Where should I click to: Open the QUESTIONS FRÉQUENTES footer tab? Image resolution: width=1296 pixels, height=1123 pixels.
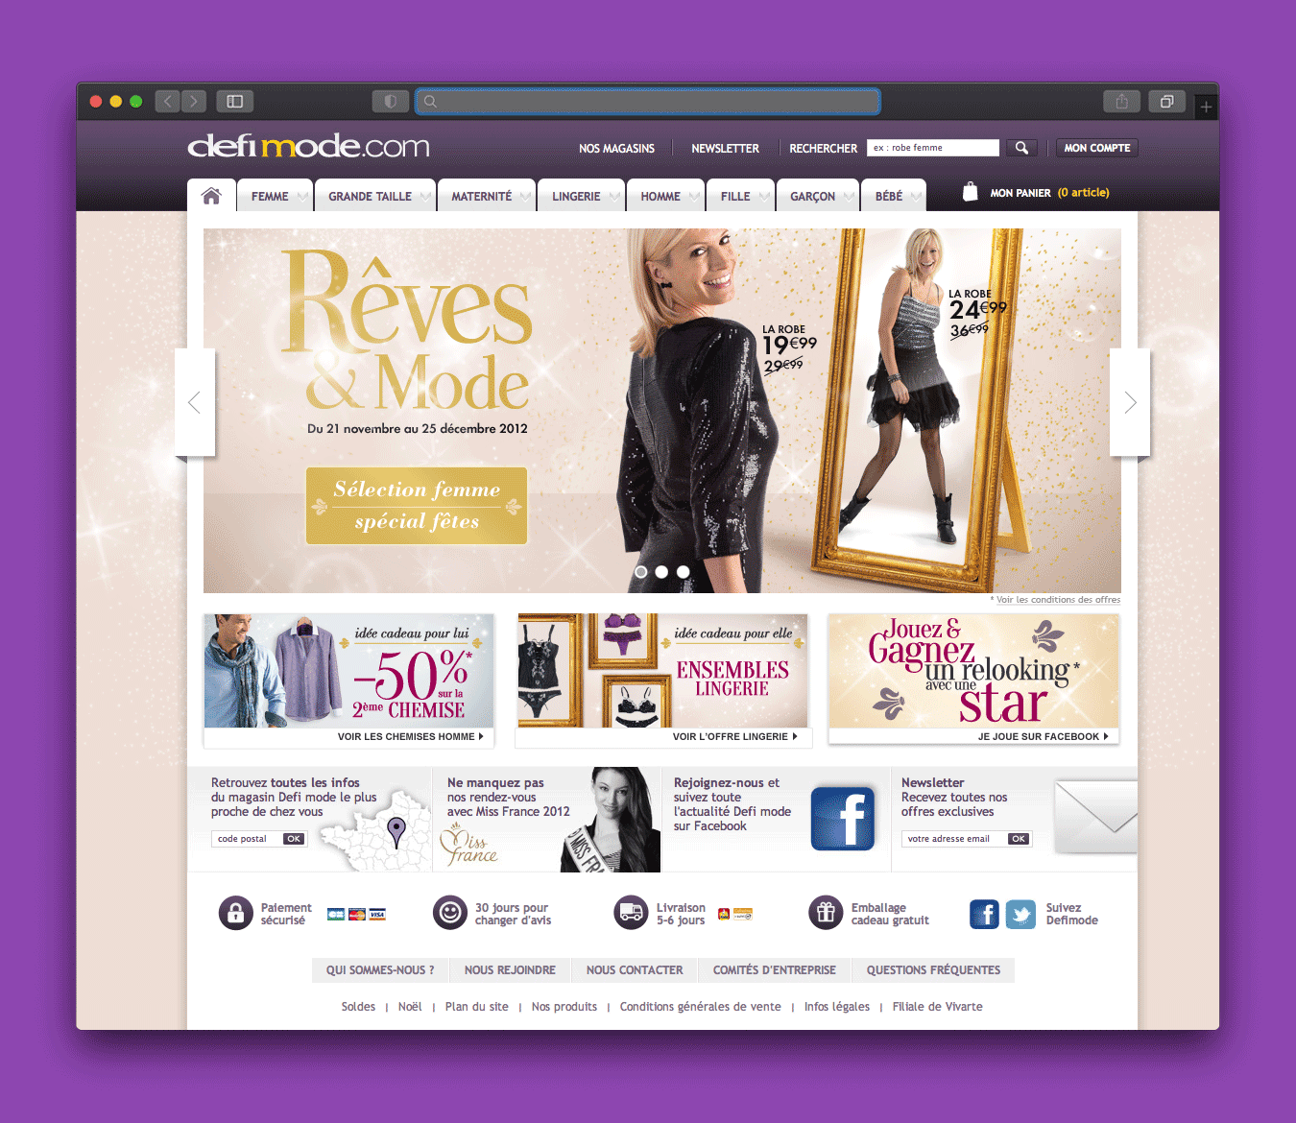coord(933,970)
